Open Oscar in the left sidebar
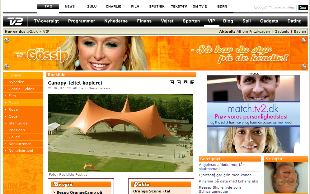 pos(23,116)
